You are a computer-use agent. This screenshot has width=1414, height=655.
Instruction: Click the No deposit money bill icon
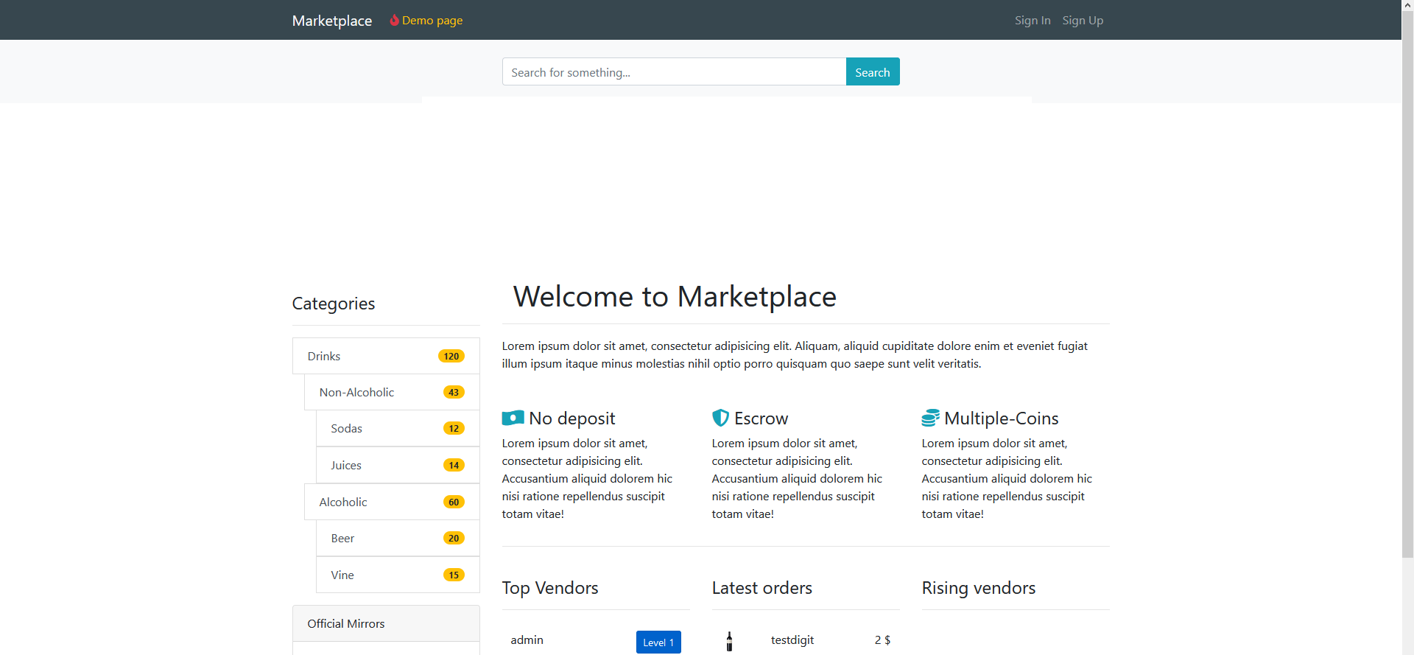513,418
